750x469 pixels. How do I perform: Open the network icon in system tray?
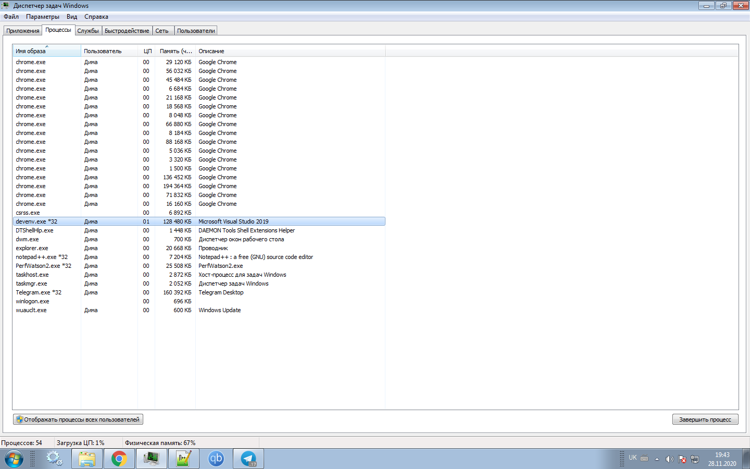click(694, 459)
